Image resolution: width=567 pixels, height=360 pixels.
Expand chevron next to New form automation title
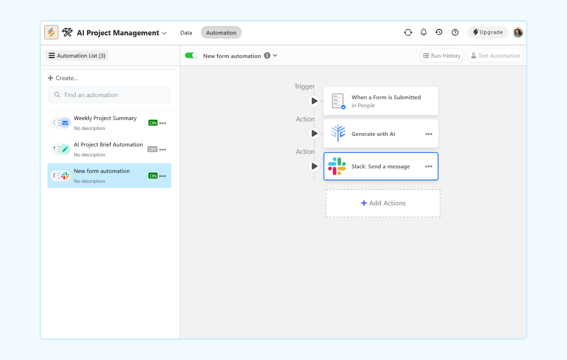(x=275, y=56)
